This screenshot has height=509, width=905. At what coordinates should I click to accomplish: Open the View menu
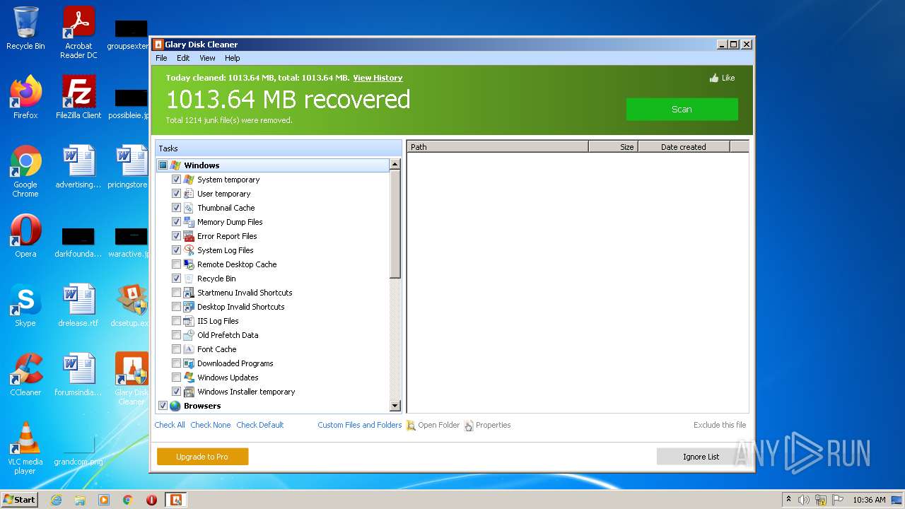pos(207,58)
